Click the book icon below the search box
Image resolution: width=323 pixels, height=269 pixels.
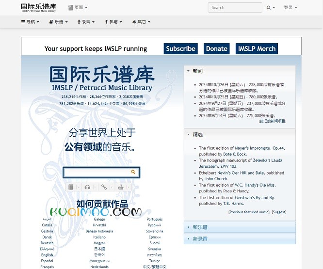point(71,187)
